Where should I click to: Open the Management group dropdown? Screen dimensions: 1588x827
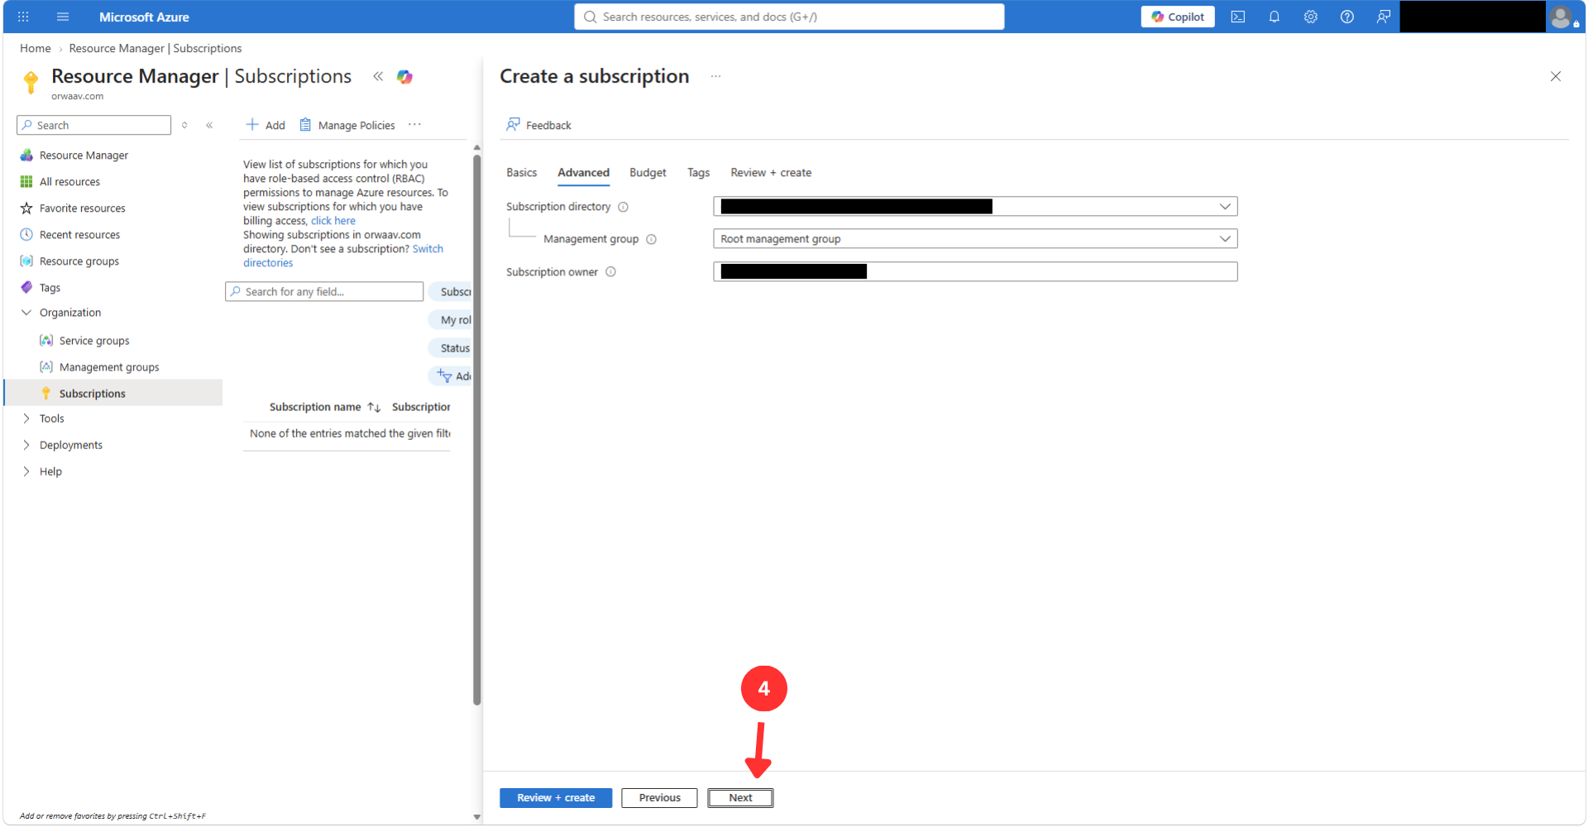tap(975, 239)
